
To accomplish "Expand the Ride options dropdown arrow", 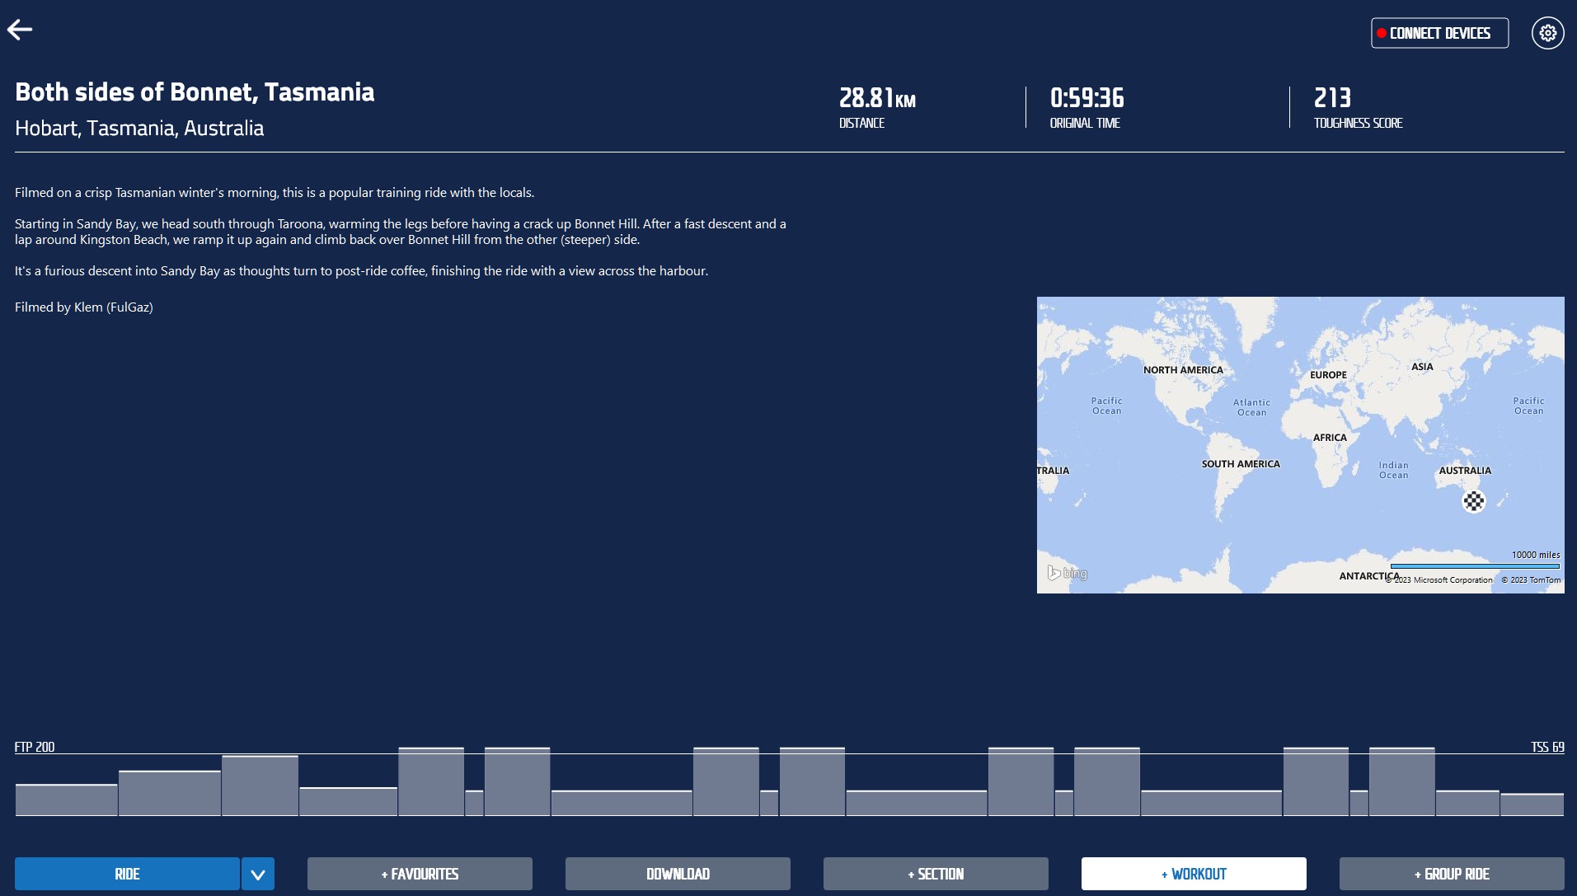I will point(257,874).
